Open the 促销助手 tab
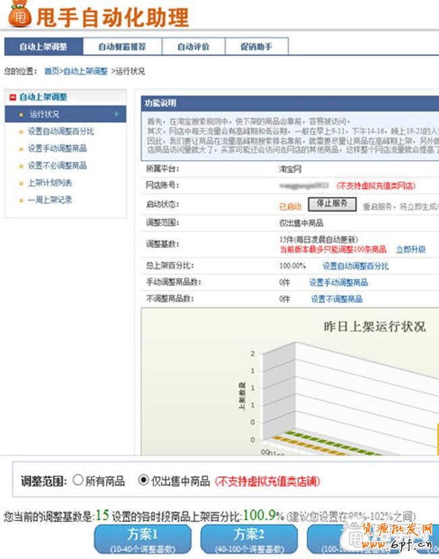 [257, 47]
